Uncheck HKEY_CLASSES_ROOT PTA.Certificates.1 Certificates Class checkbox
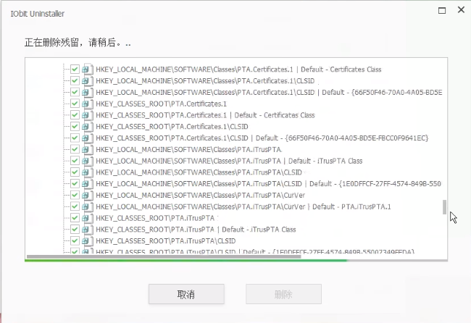This screenshot has width=471, height=323. click(x=75, y=115)
